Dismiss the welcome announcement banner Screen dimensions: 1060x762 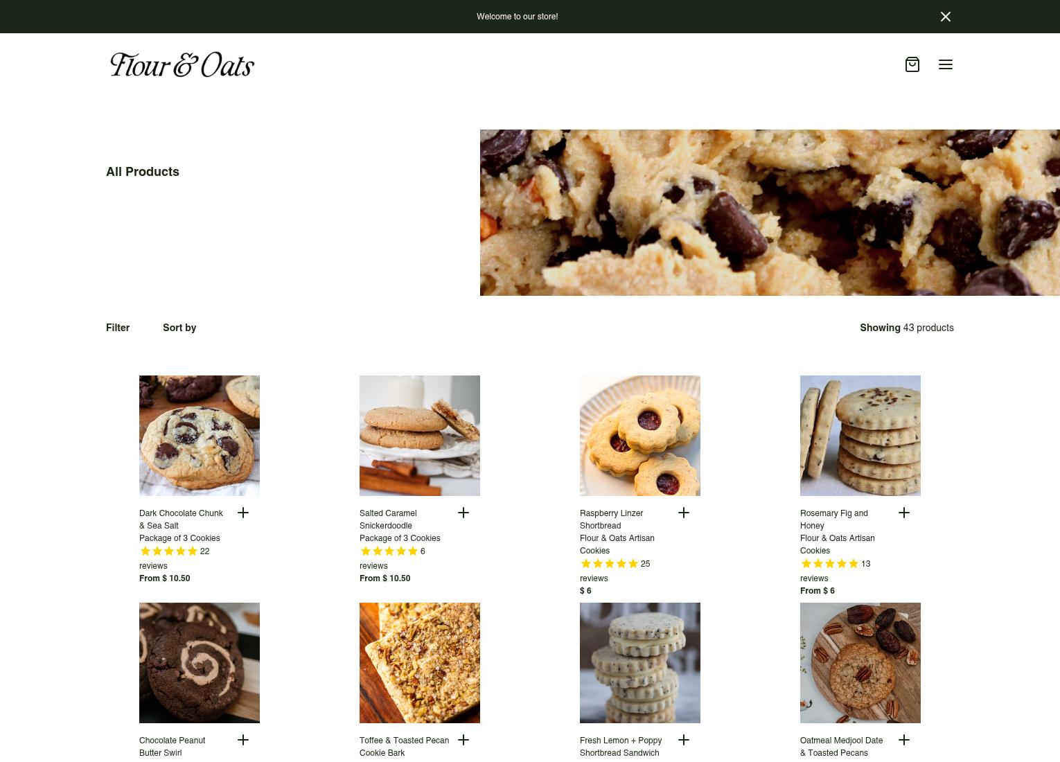946,17
